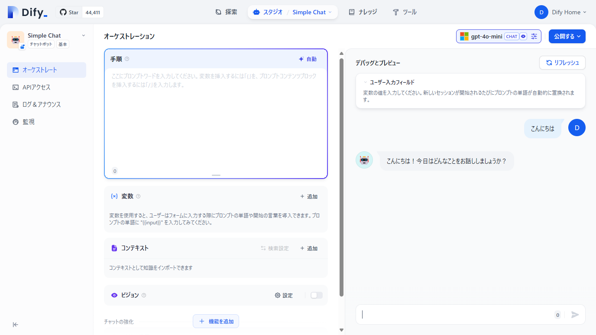Click the send message icon
This screenshot has width=596, height=335.
click(575, 315)
